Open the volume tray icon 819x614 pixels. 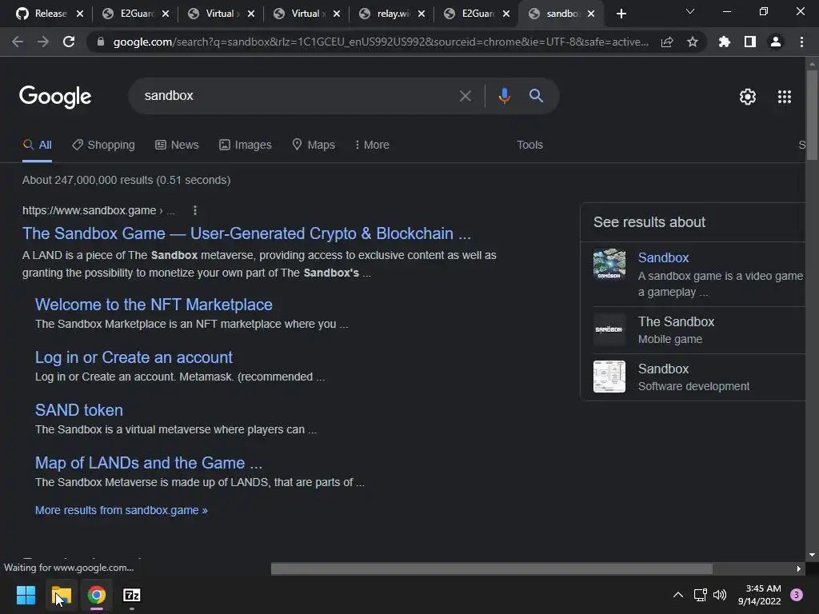pyautogui.click(x=720, y=595)
